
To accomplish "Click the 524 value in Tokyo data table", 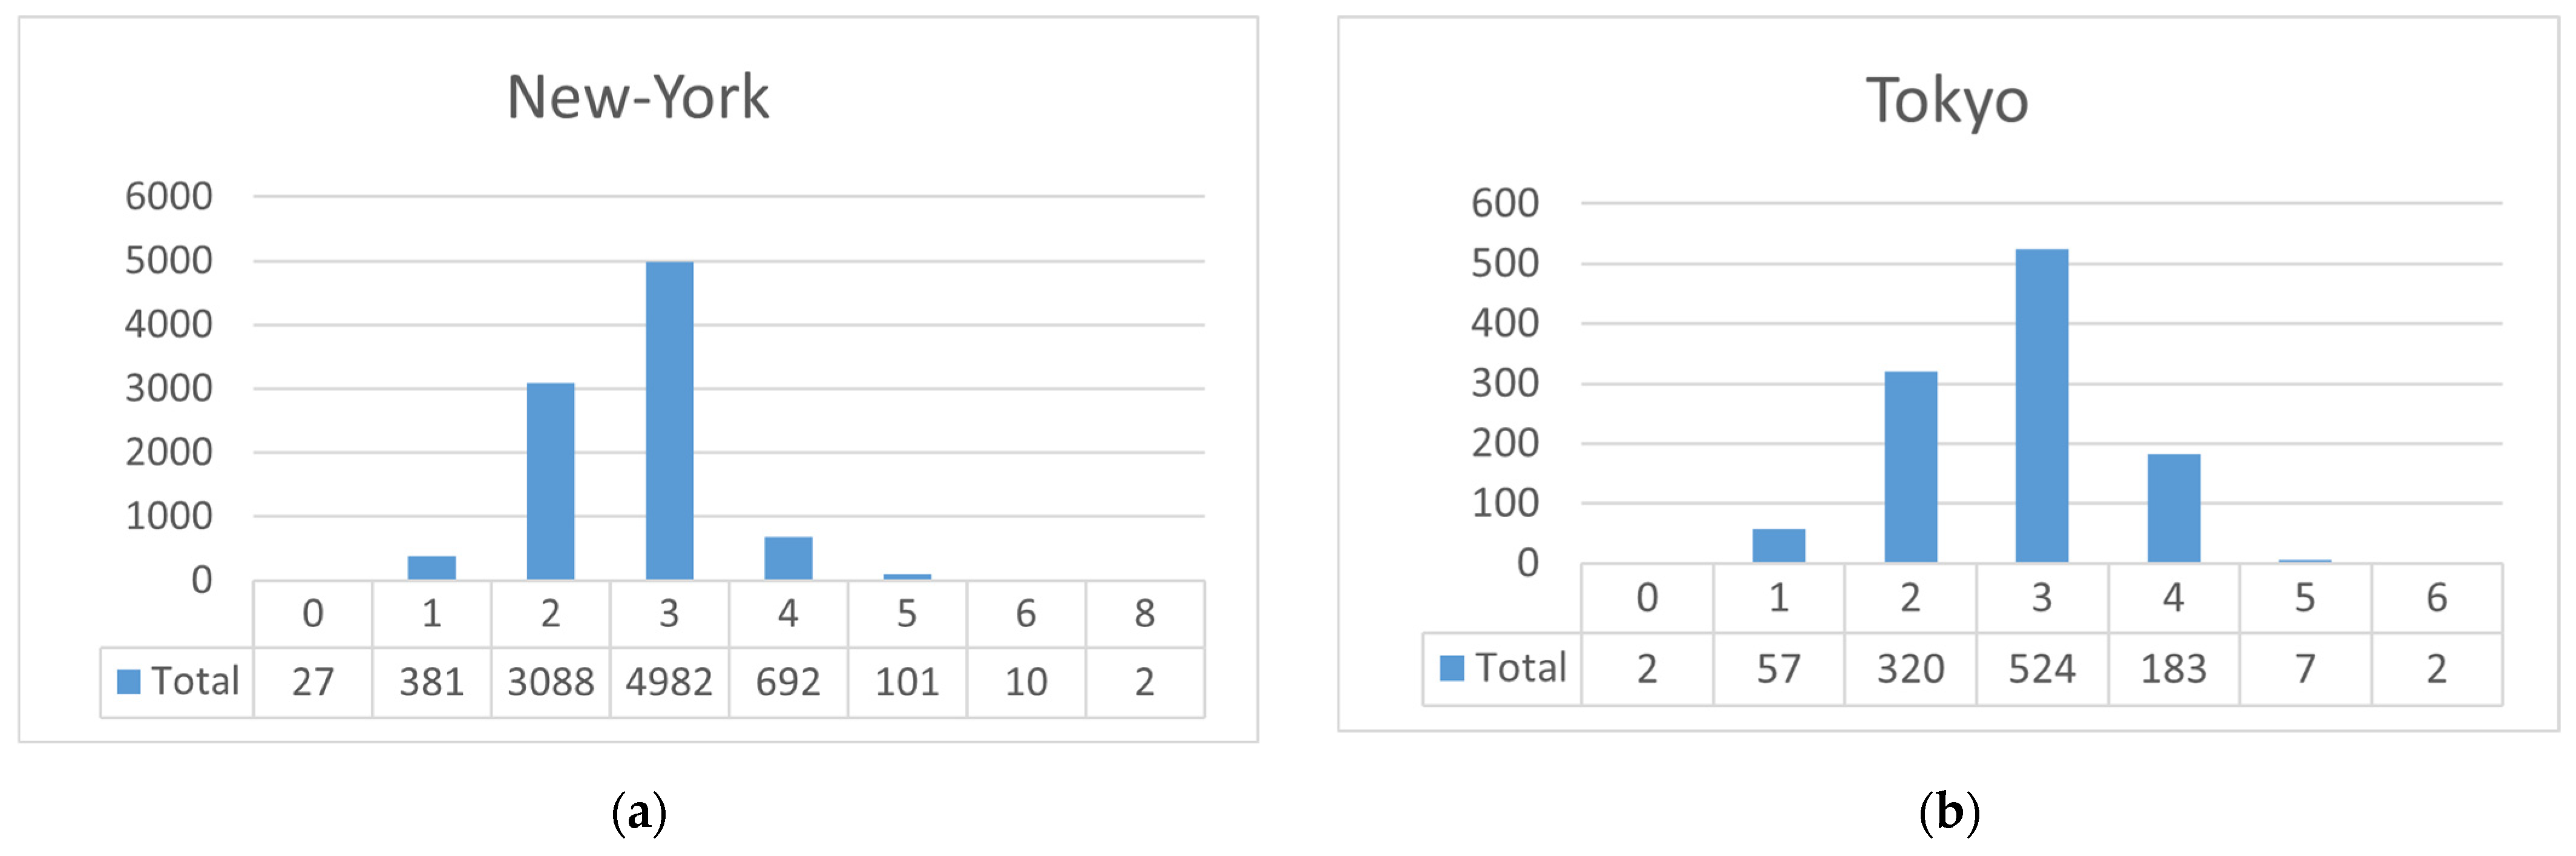I will pos(2041,669).
